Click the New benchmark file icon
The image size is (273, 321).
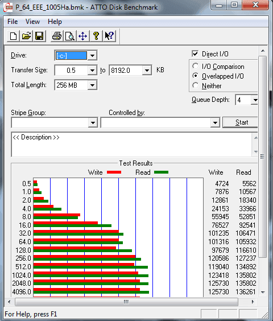[x=13, y=36]
